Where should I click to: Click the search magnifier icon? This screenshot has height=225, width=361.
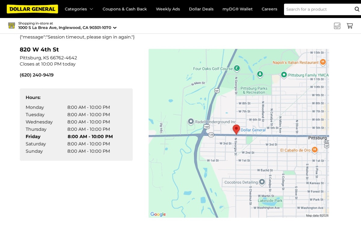[x=357, y=9]
